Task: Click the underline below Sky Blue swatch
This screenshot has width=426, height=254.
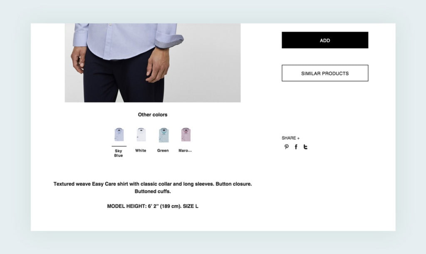Action: point(119,146)
